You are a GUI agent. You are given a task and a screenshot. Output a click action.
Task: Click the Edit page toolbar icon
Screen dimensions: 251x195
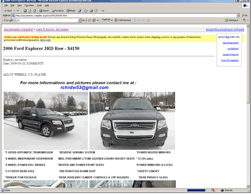click(96, 11)
